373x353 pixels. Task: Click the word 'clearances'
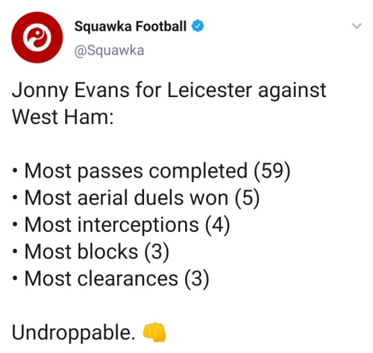pos(128,279)
